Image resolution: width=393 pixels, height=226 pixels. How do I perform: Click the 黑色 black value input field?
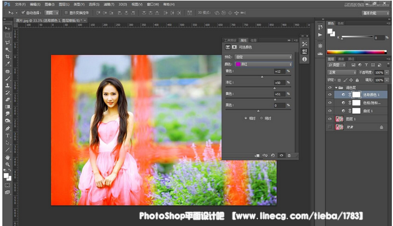pos(280,106)
